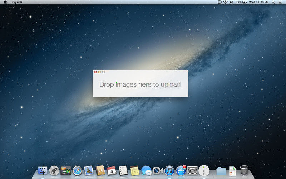Open the App Store from the Dock
Viewport: 286px width, 179px height.
(x=181, y=170)
